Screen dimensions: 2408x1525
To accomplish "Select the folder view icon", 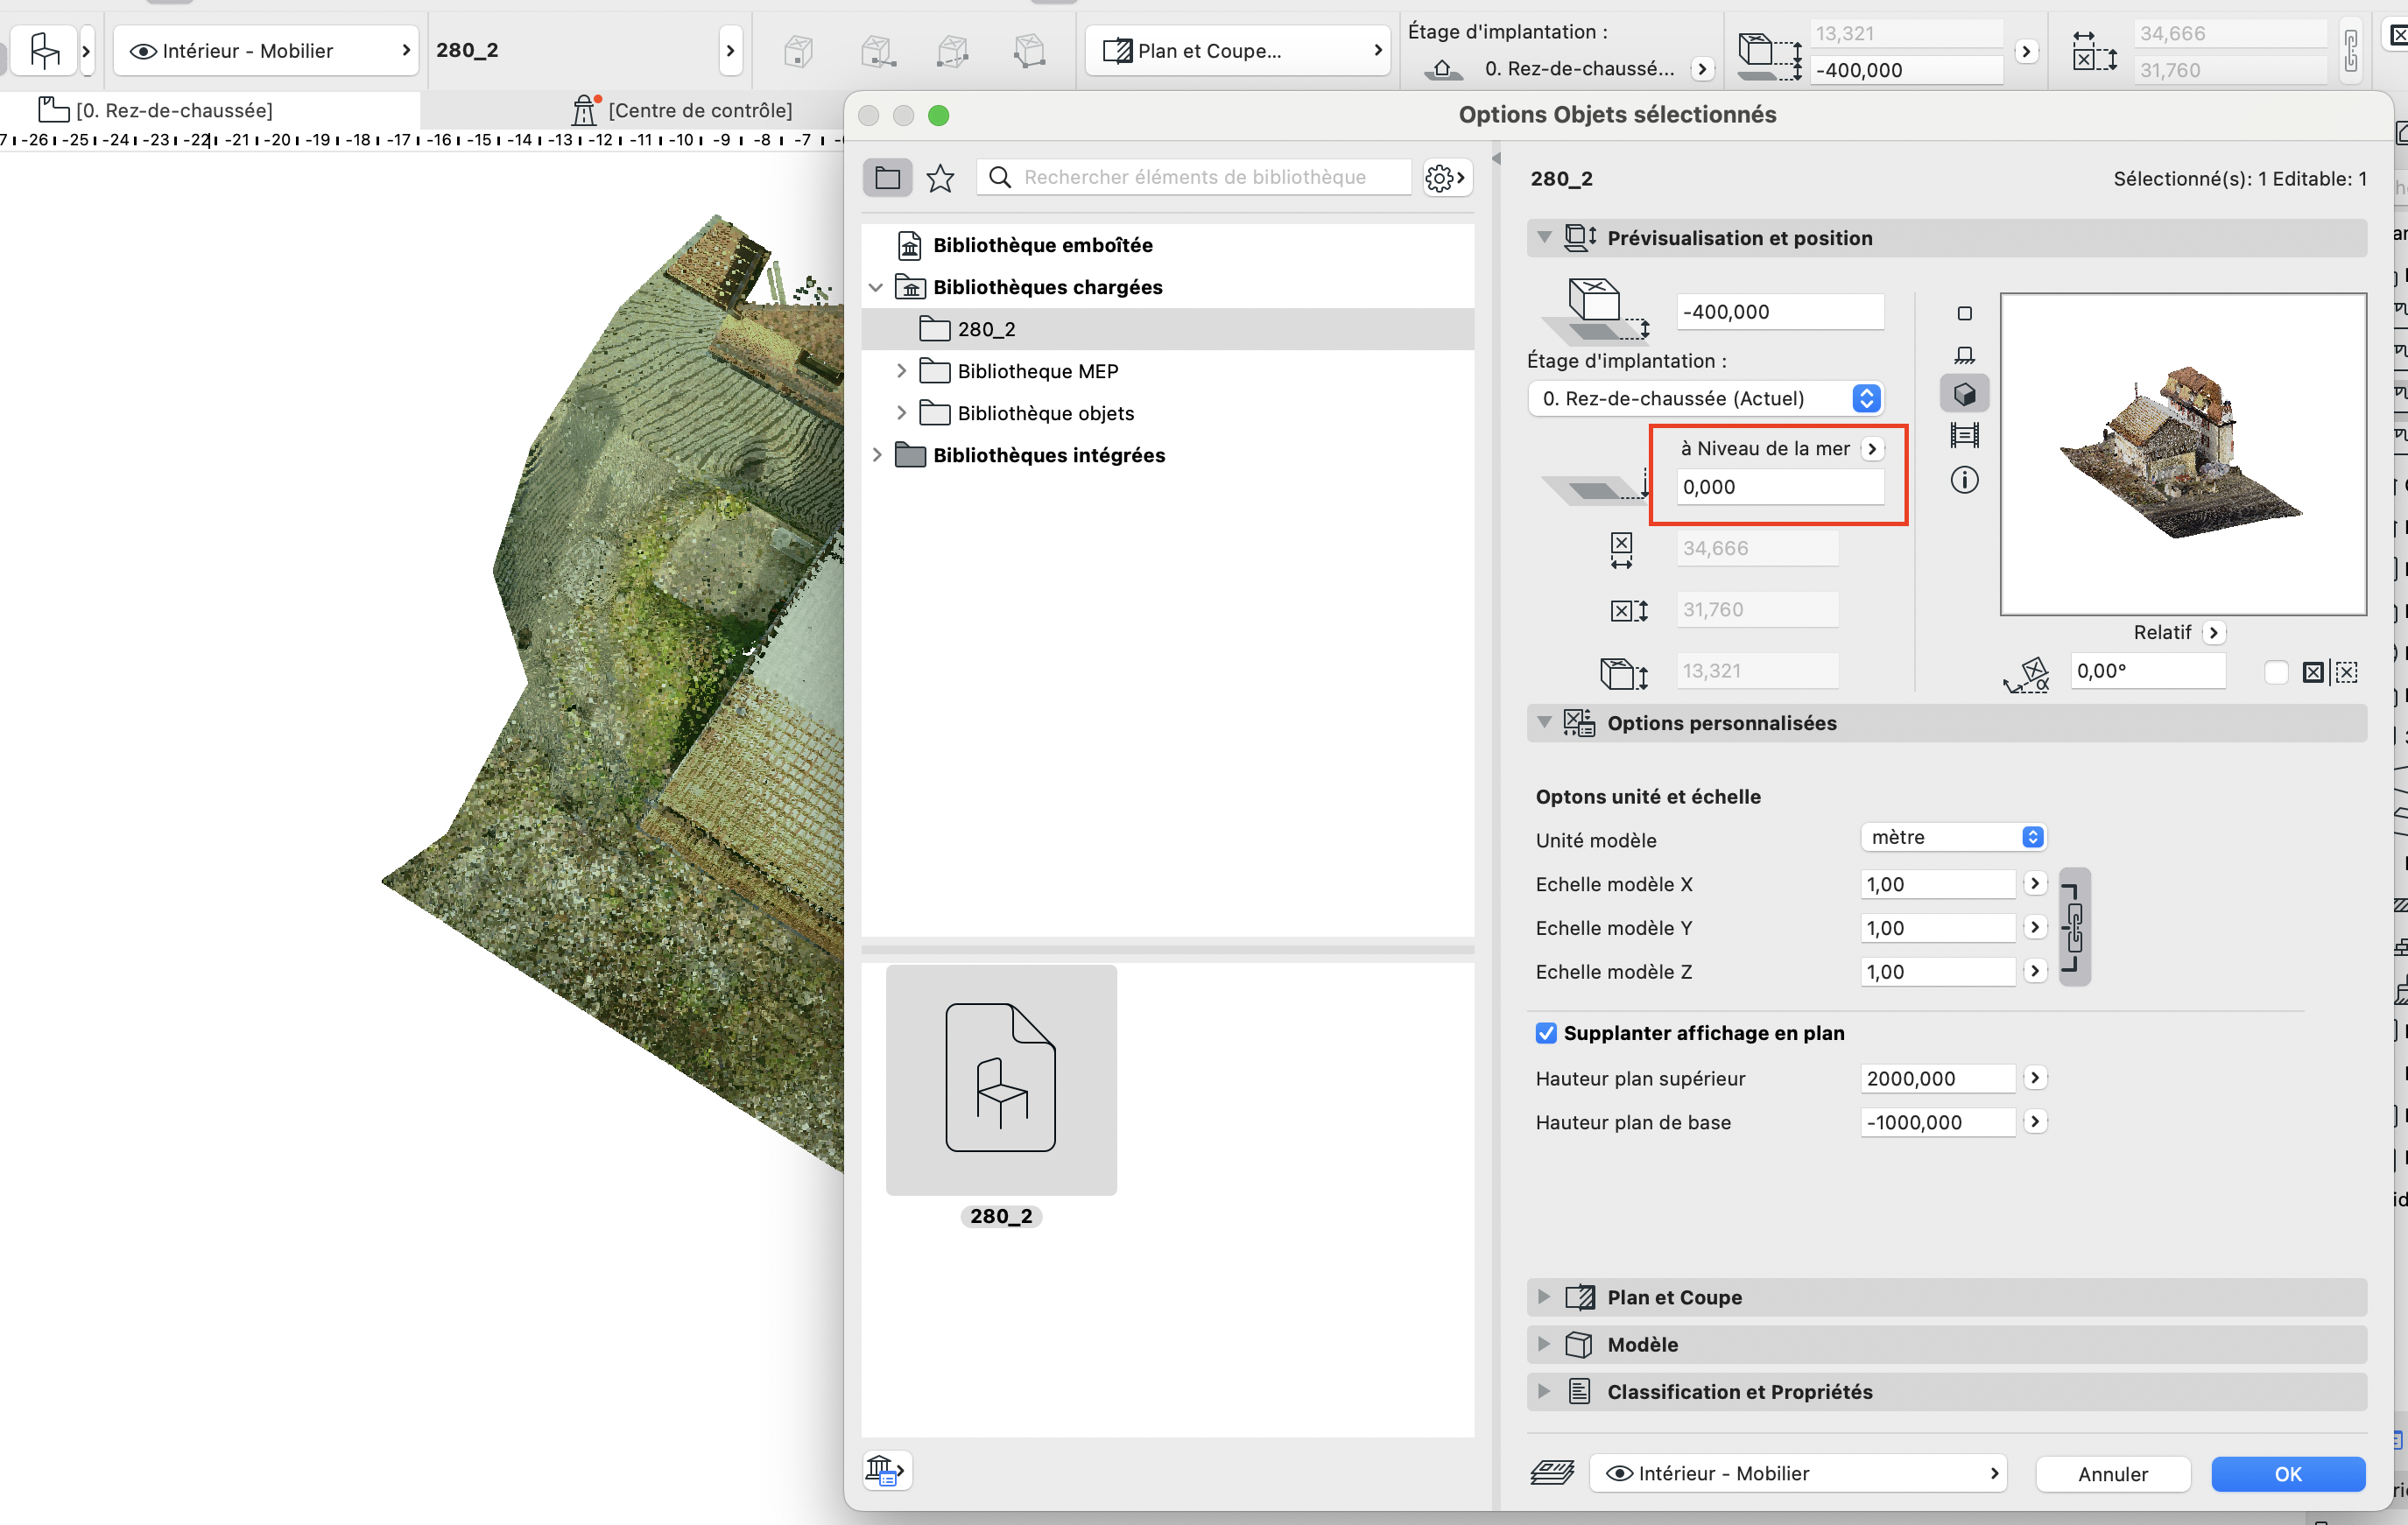I will click(887, 177).
